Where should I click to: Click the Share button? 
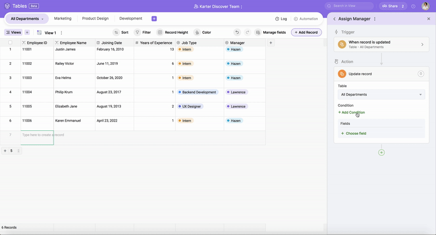point(392,6)
